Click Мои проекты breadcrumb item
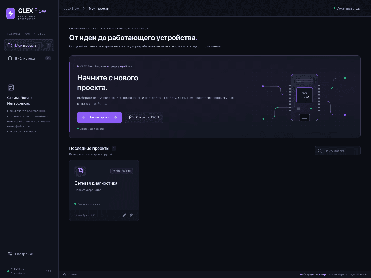This screenshot has width=371, height=278. (99, 8)
